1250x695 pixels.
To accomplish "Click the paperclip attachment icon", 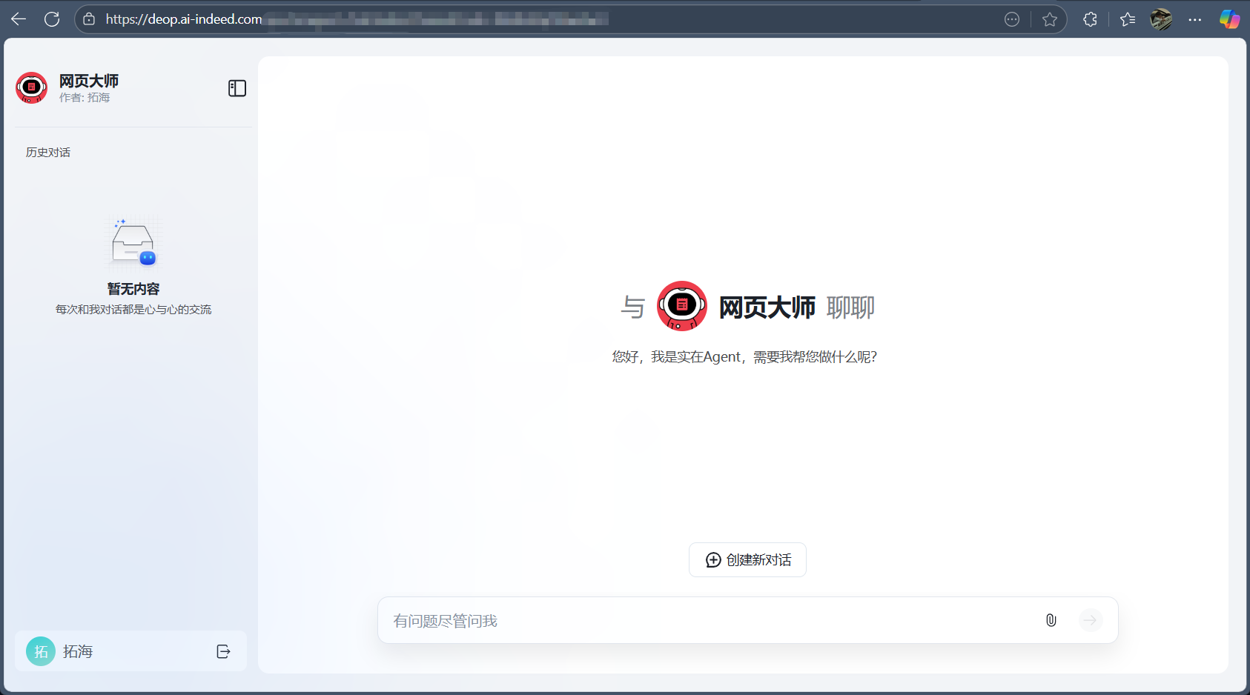I will coord(1051,620).
